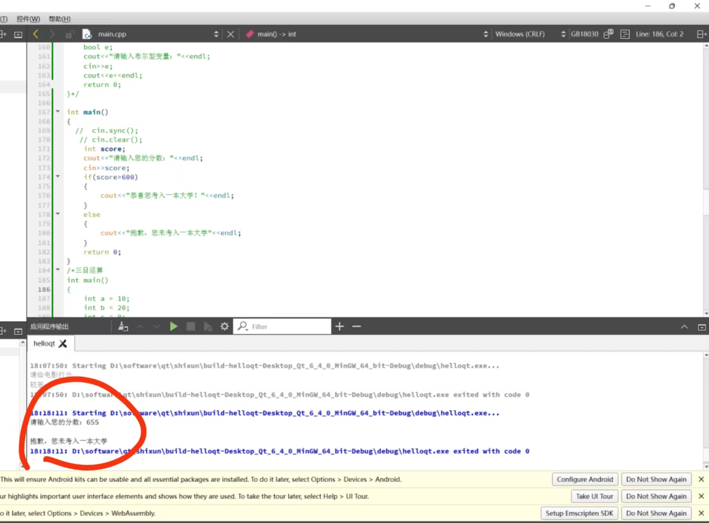The image size is (709, 523).
Task: Collapse the if(score>600) fold arrow
Action: (x=58, y=176)
